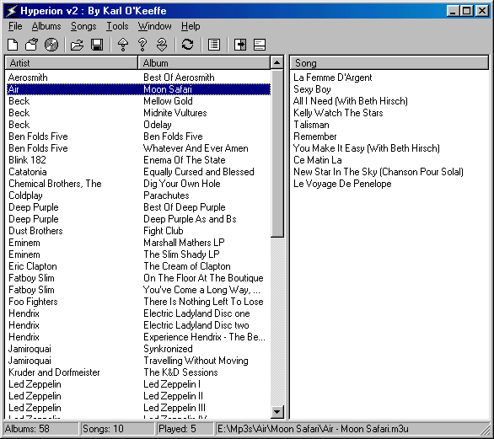Select the song Kelly Watch The Stars

pyautogui.click(x=338, y=113)
